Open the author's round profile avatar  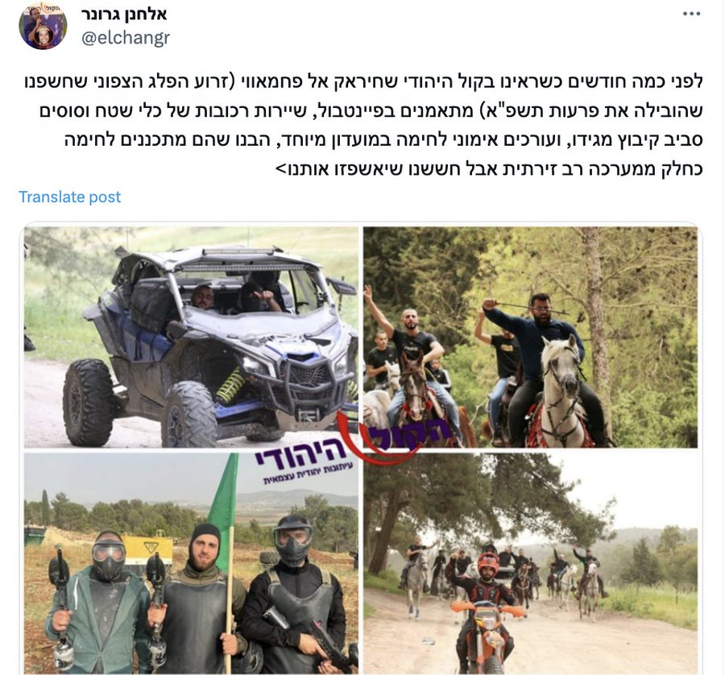(43, 26)
